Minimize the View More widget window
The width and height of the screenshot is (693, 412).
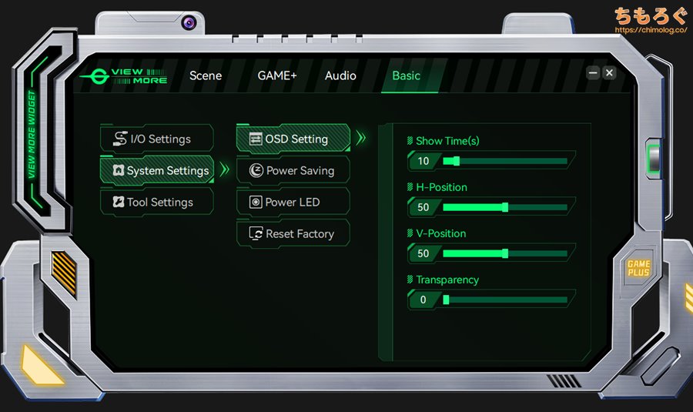(593, 73)
